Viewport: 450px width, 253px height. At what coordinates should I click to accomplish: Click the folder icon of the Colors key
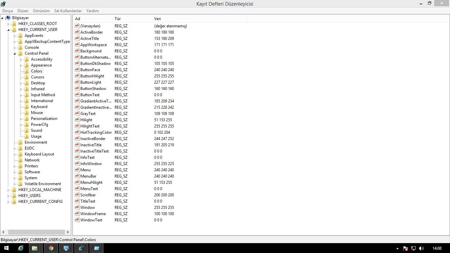point(27,71)
